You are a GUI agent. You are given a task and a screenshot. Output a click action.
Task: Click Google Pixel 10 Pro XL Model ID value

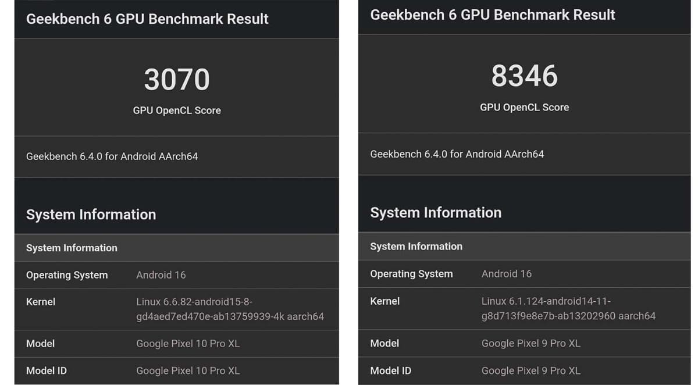[x=188, y=370]
